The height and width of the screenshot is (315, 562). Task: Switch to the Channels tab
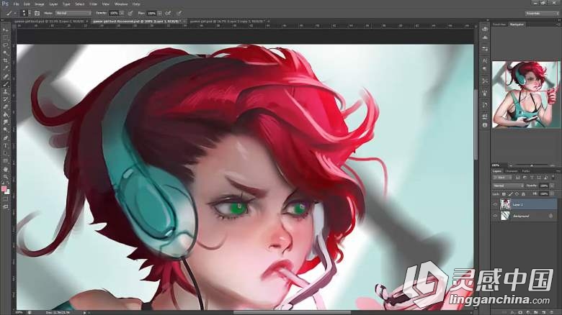(x=512, y=171)
